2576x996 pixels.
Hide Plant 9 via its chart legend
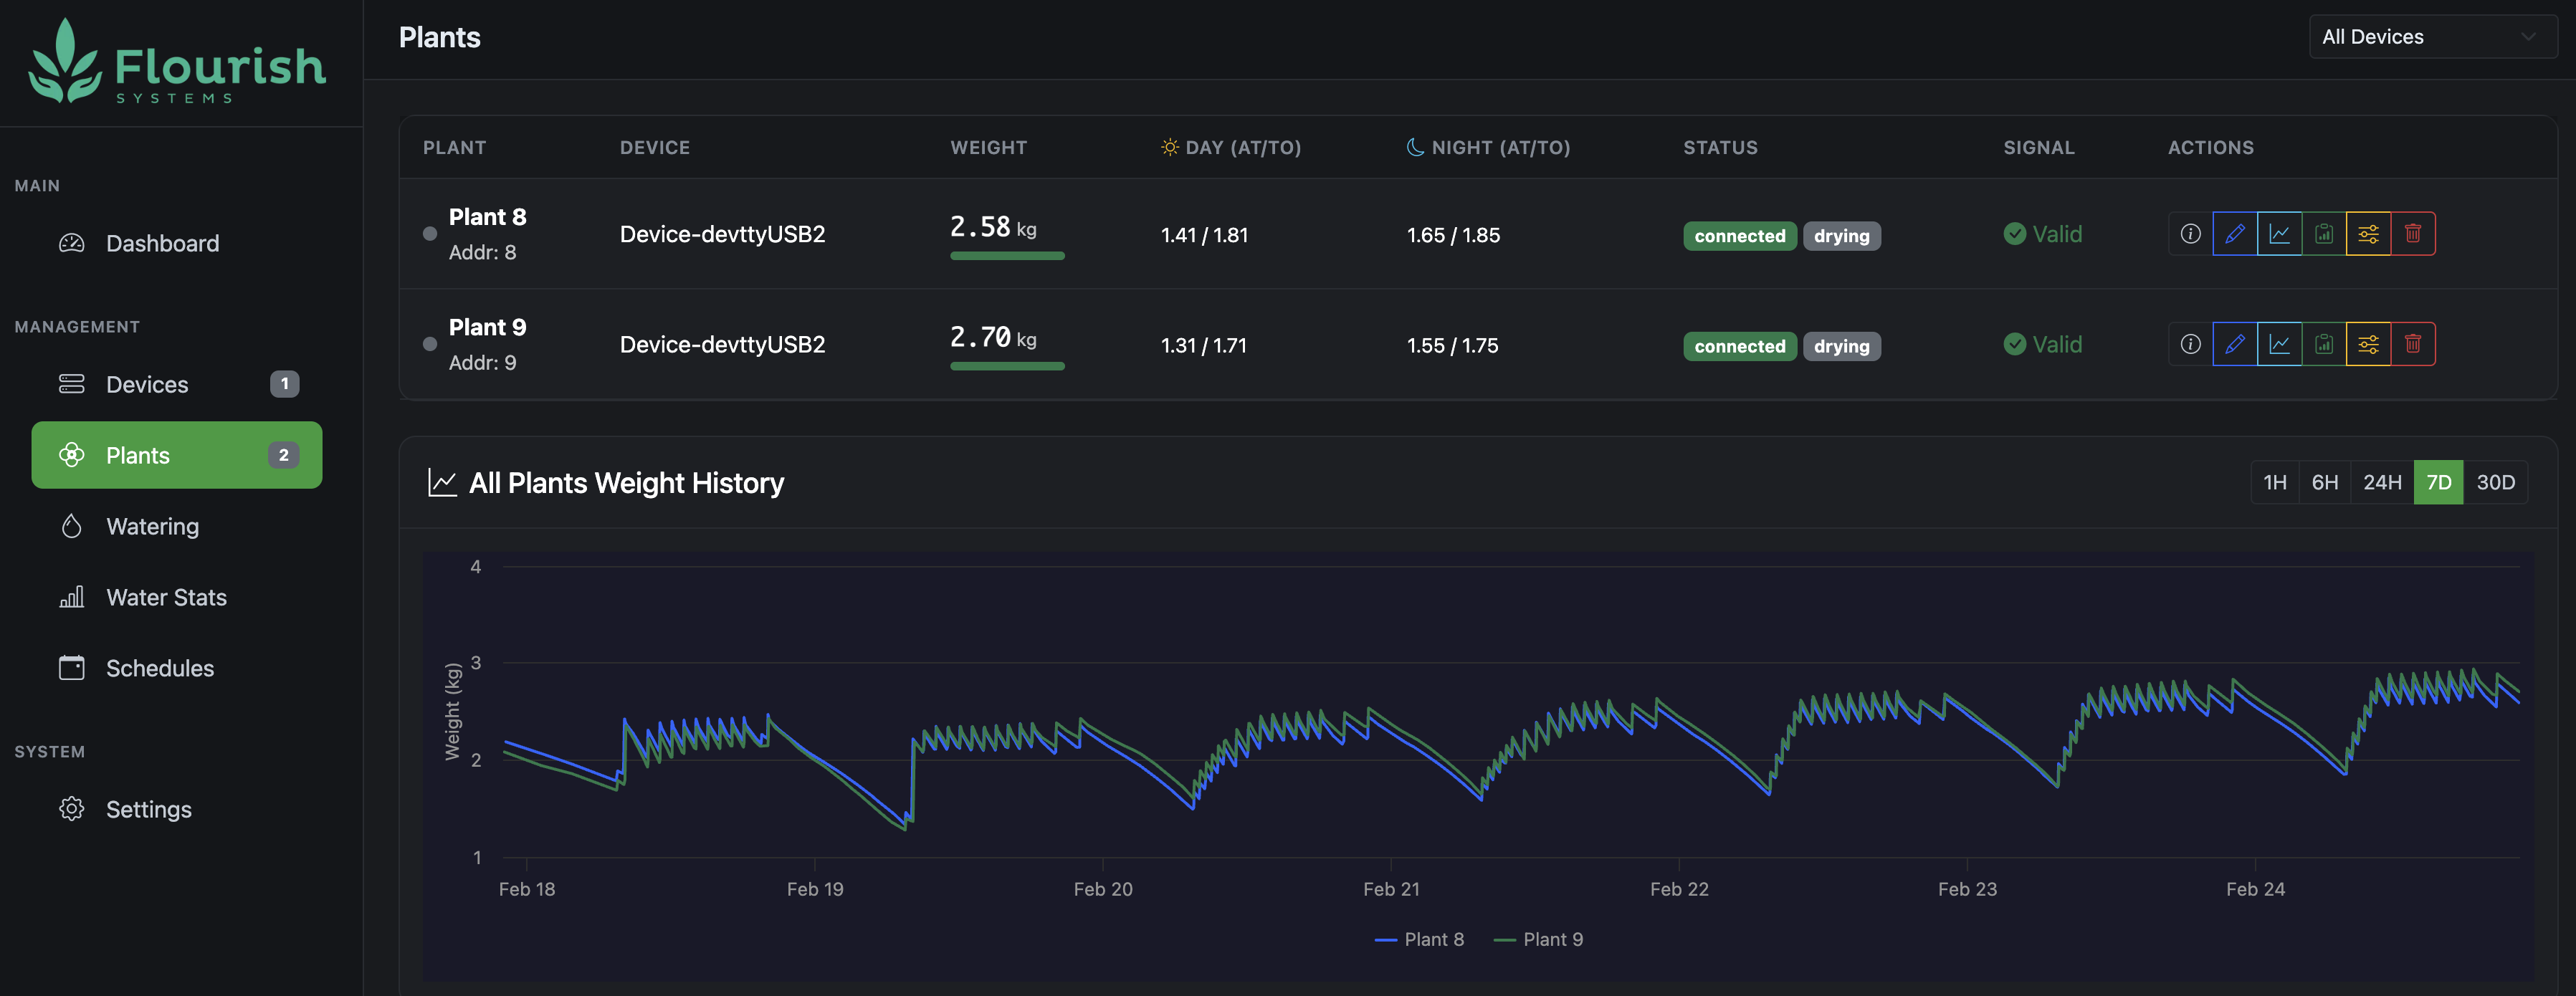coord(1539,939)
